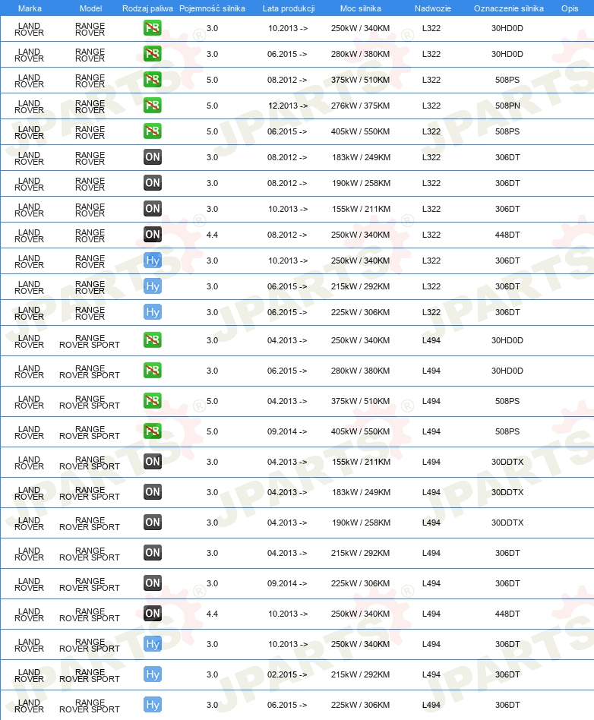Select 09.2014 date in the 225kW/306KM row

(x=287, y=583)
